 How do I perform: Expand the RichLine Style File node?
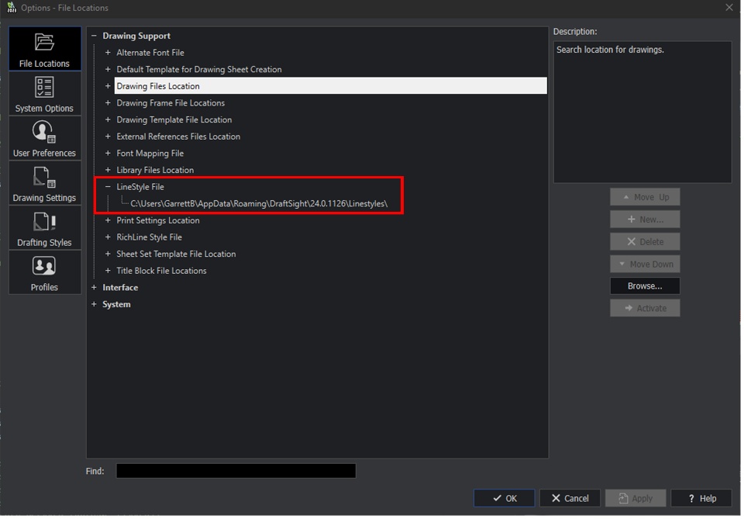pyautogui.click(x=108, y=237)
